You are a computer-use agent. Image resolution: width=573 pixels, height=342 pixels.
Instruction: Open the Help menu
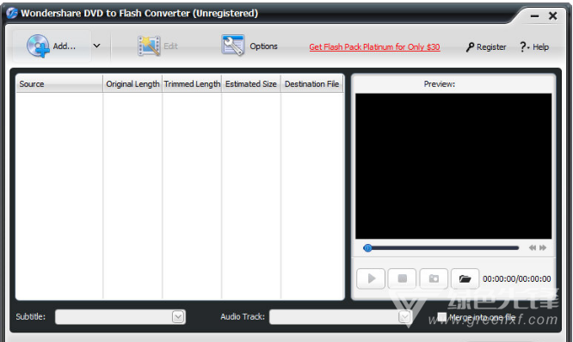tap(534, 46)
